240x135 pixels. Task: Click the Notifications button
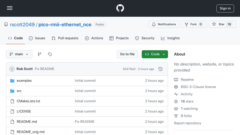[x=164, y=24]
